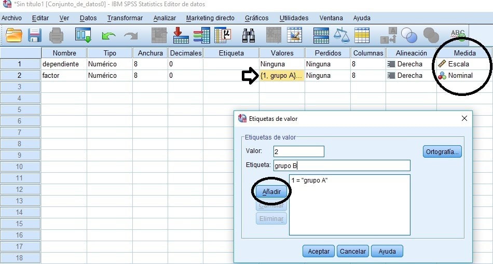Open the Variables info icon
The height and width of the screenshot is (264, 493).
201,35
